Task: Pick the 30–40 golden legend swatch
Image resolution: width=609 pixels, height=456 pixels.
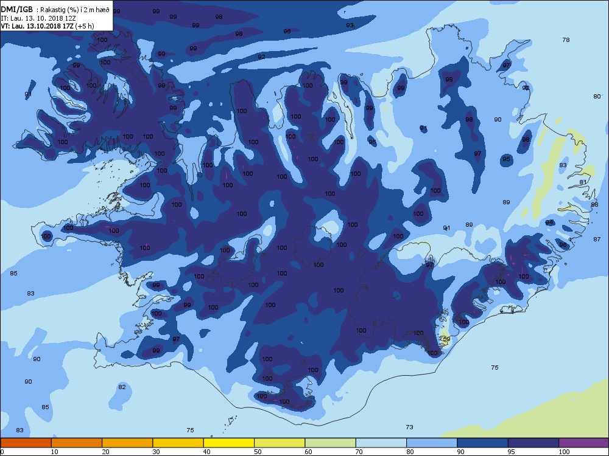Action: 178,443
